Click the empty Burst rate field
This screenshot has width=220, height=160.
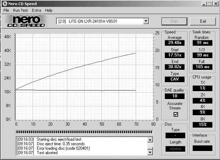pyautogui.click(x=202, y=148)
